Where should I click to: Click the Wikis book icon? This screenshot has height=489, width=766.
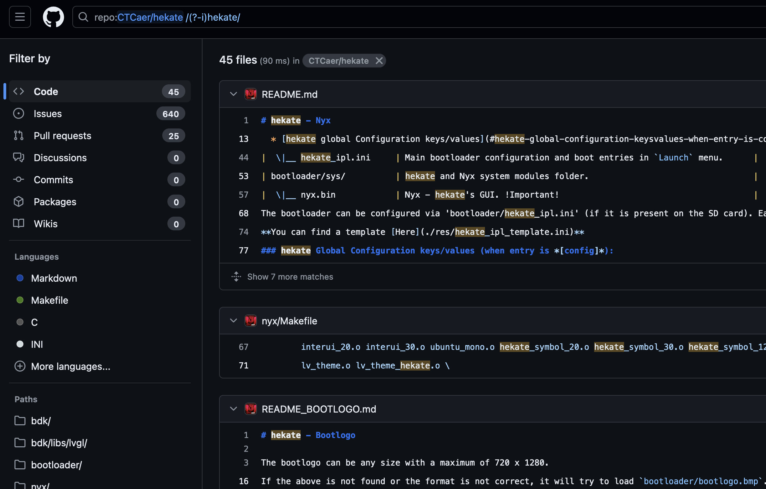pyautogui.click(x=19, y=223)
